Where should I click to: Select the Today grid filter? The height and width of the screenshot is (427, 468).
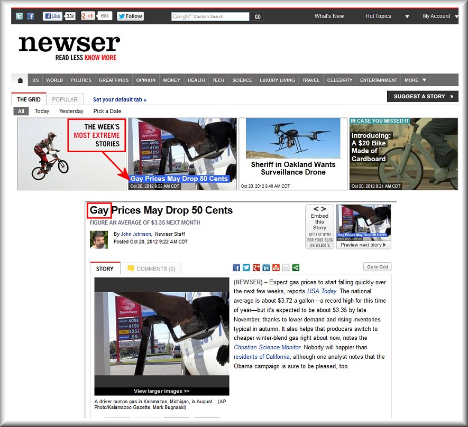tap(42, 112)
